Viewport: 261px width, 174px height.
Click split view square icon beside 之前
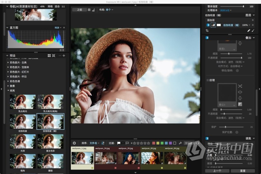click(x=89, y=10)
